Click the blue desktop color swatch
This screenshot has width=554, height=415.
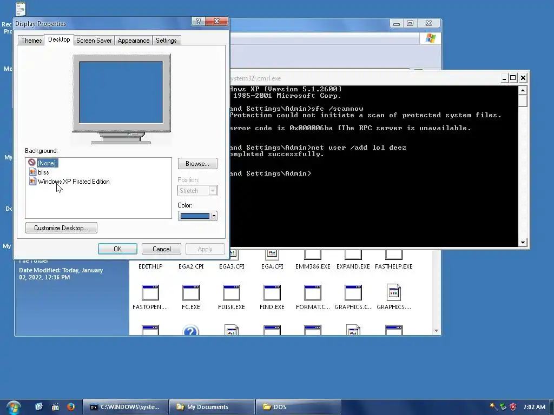point(195,216)
